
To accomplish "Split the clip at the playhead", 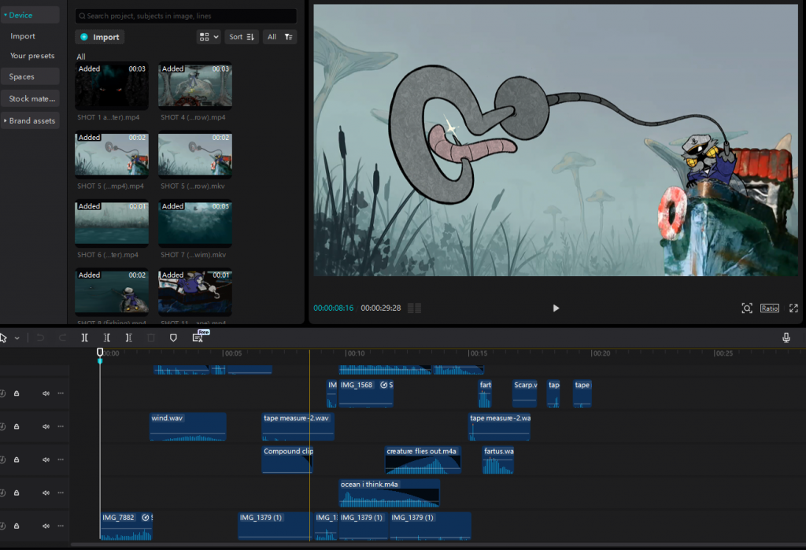I will pos(85,338).
